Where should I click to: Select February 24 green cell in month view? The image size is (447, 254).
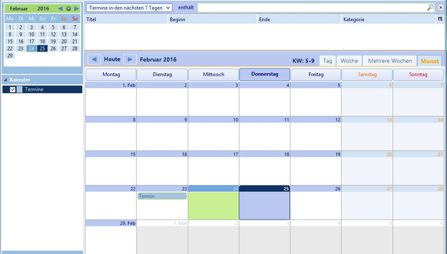click(213, 203)
